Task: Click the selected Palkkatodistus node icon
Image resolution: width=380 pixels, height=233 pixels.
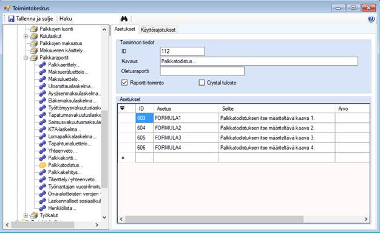Action: pyautogui.click(x=42, y=165)
